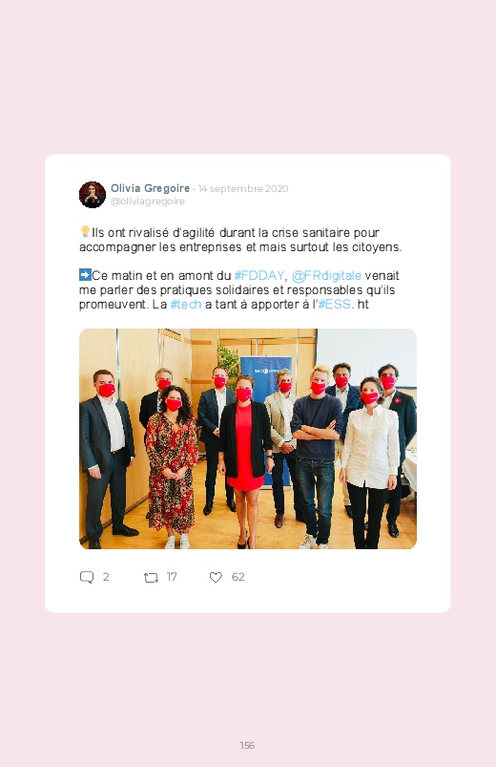Viewport: 496px width, 767px height.
Task: Click the retweet arrows icon
Action: 151,578
